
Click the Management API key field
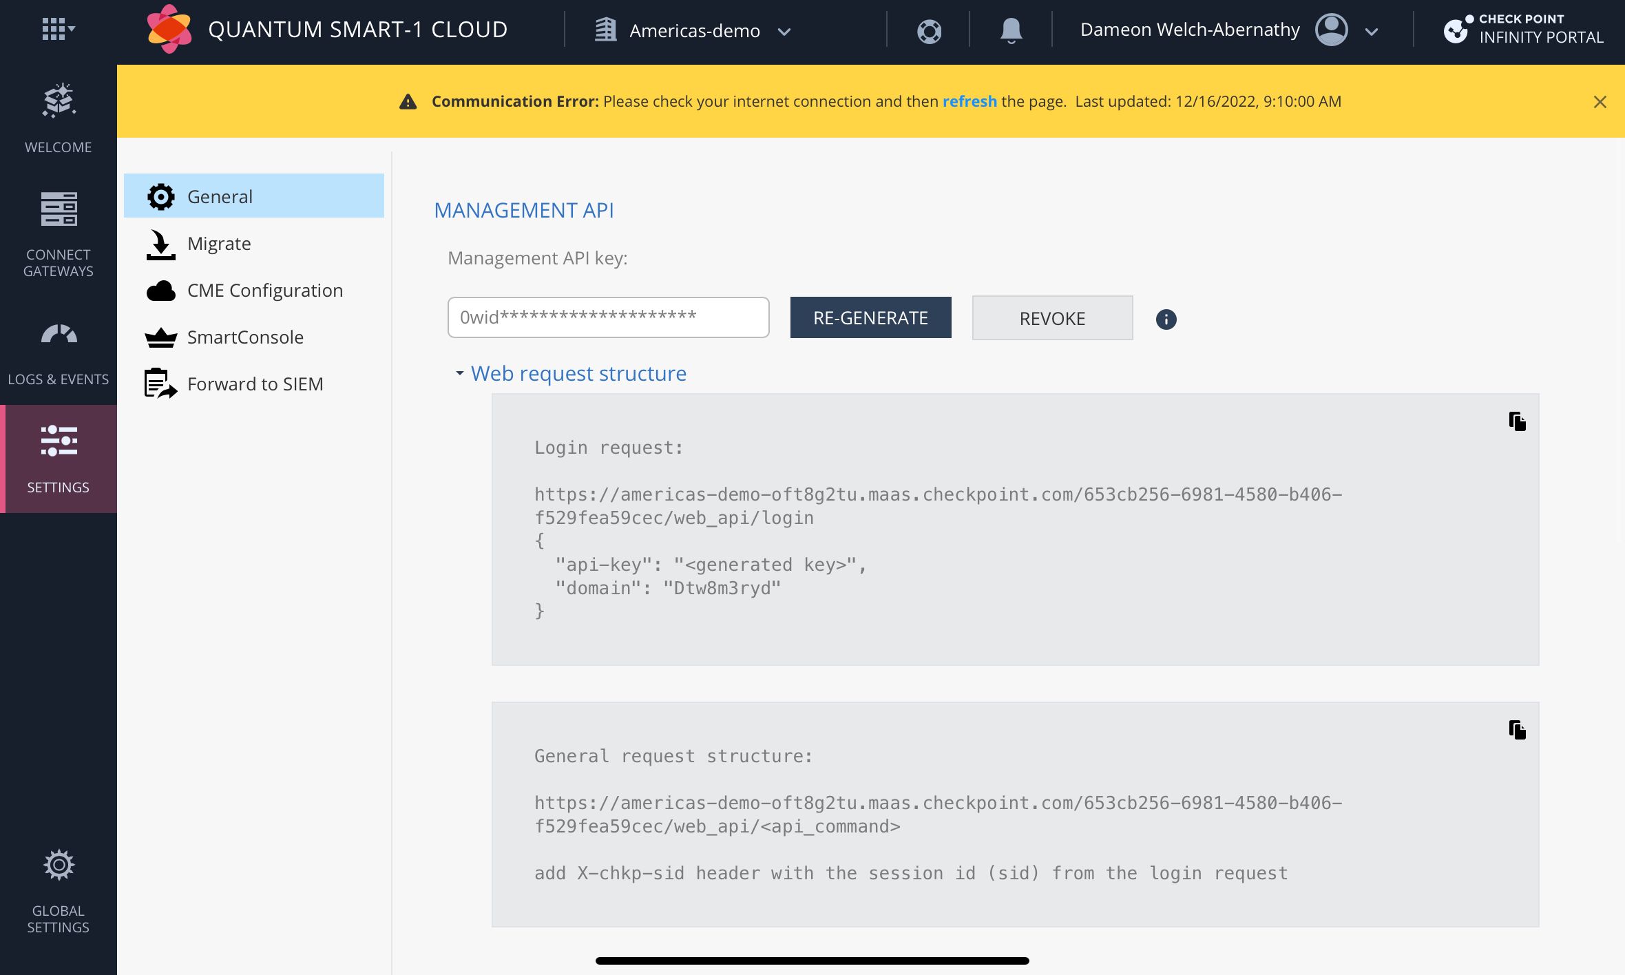[608, 317]
